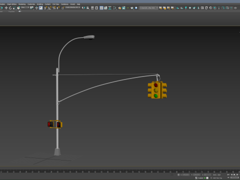
Task: Open the Civil View menu
Action: [x=56, y=4]
